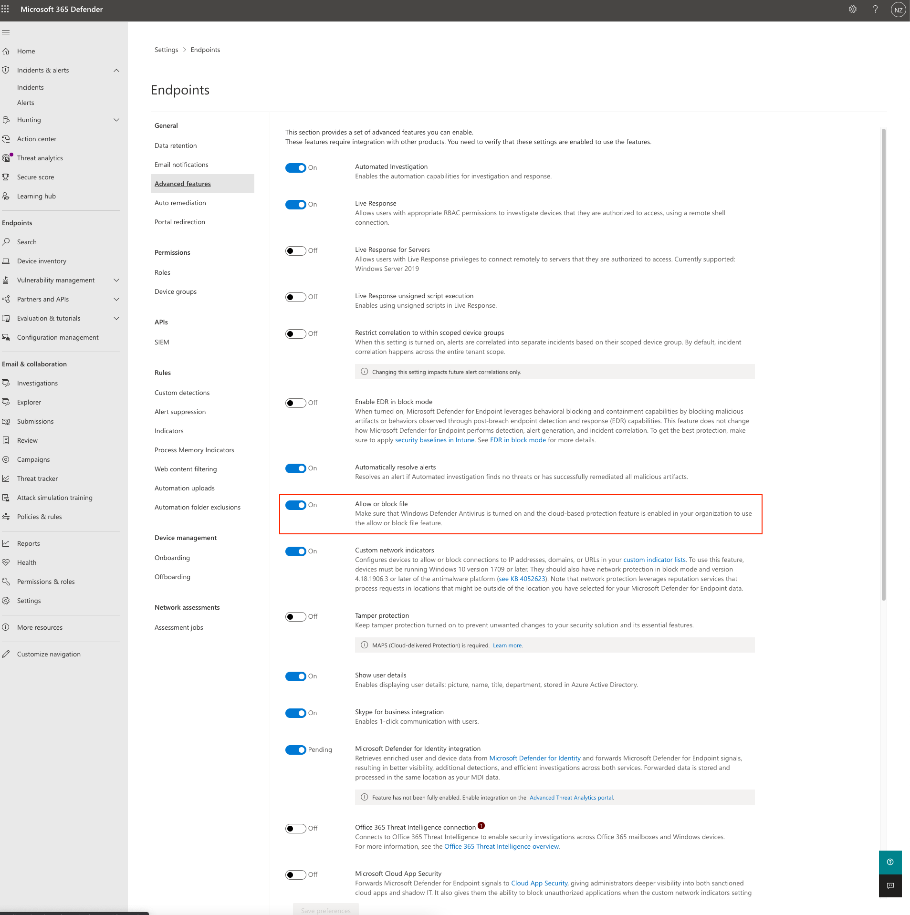Enable Restrict correlation to scoped device groups
This screenshot has width=910, height=915.
coord(296,334)
